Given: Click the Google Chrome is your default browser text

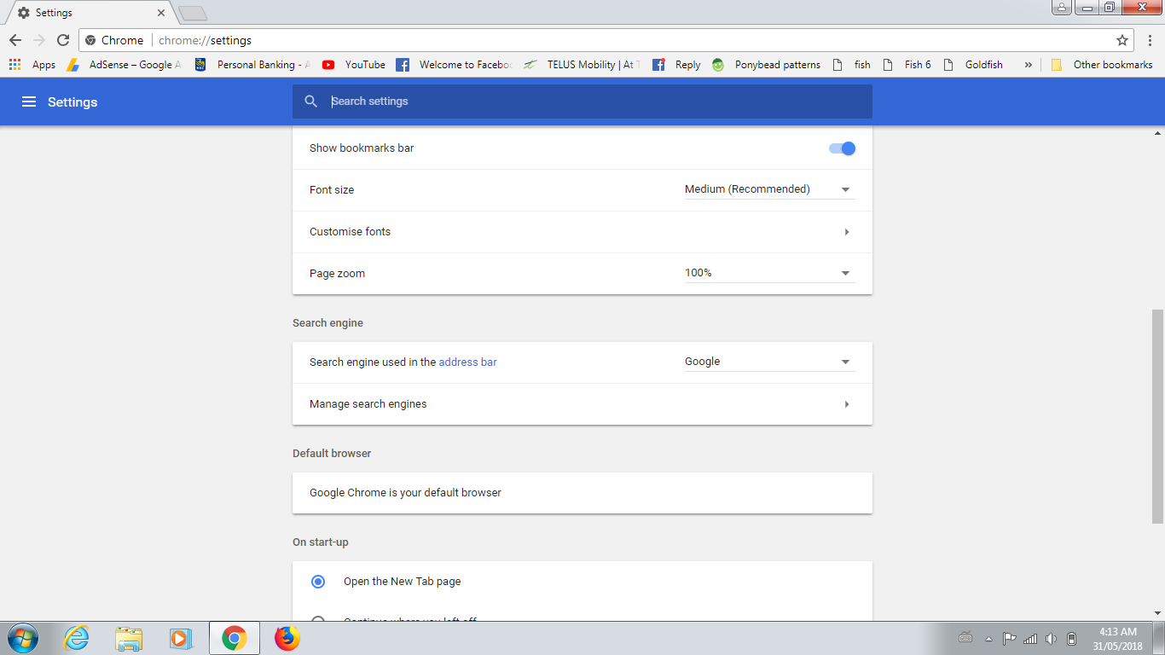Looking at the screenshot, I should (x=405, y=493).
